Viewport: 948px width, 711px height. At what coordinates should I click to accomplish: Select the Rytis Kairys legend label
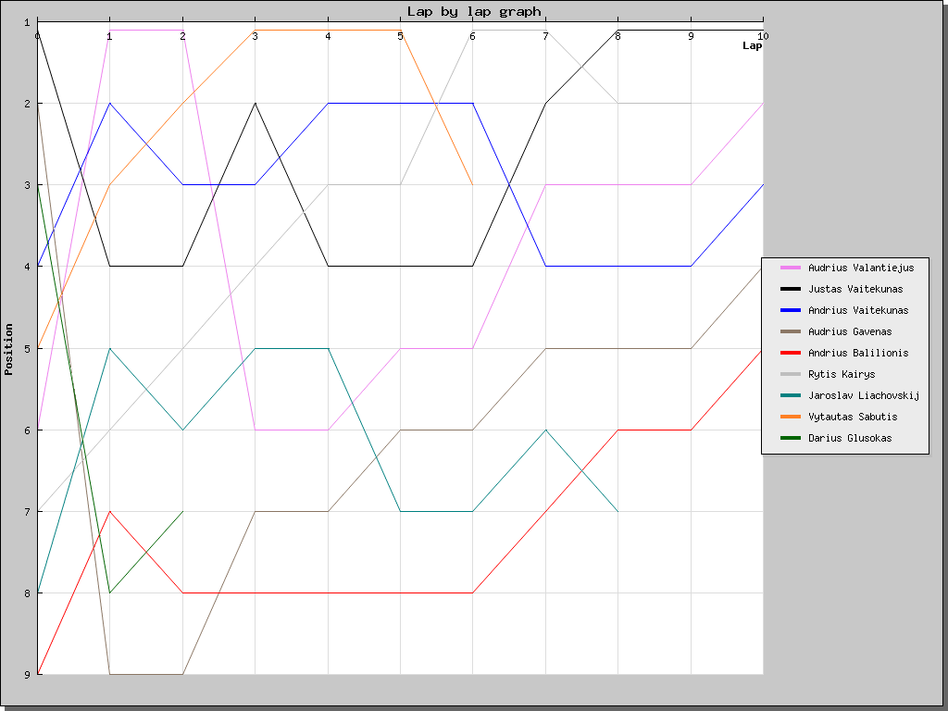point(842,374)
